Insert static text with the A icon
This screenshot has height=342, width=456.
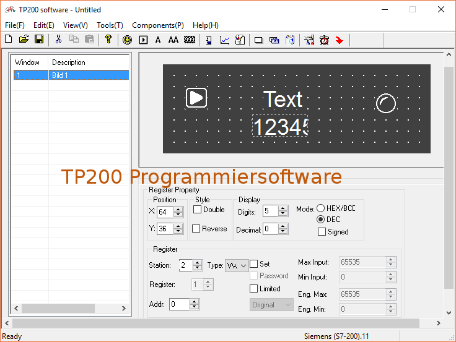tap(158, 40)
